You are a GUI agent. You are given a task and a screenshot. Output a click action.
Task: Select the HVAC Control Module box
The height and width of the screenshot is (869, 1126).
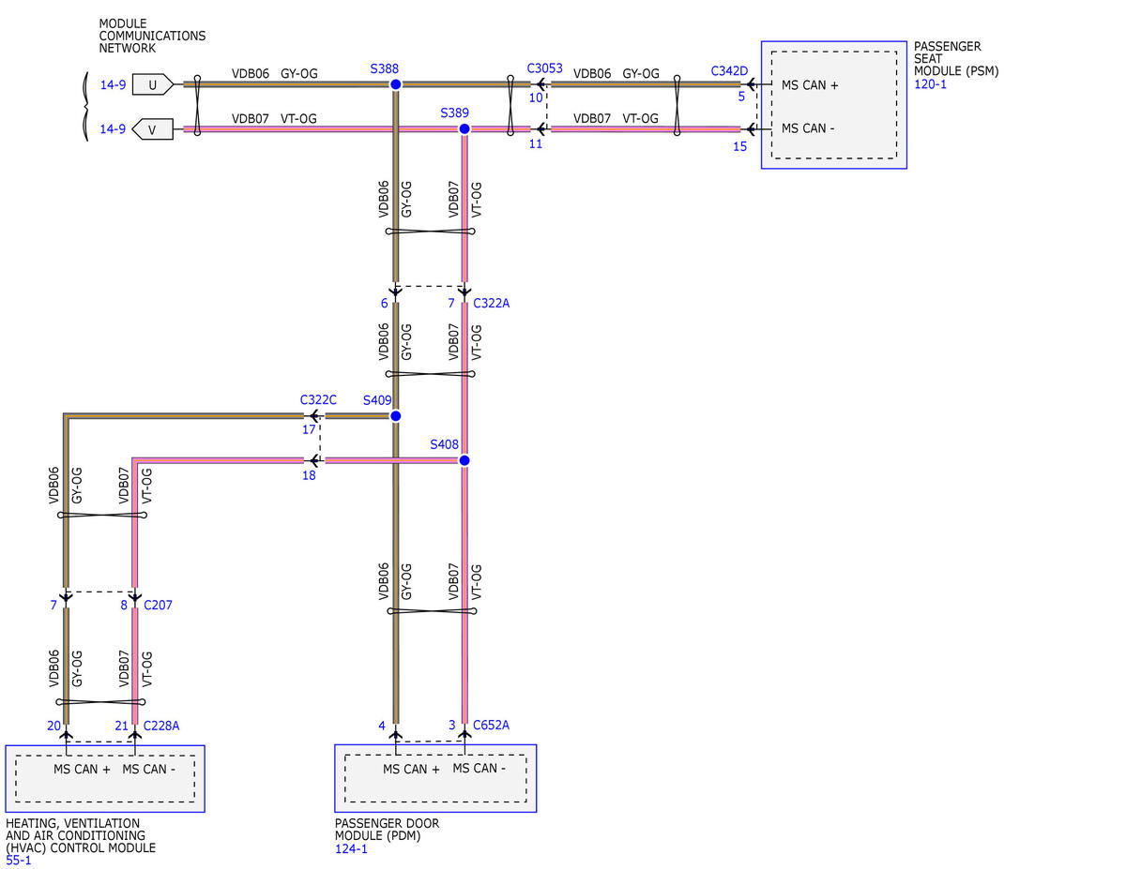coord(105,779)
